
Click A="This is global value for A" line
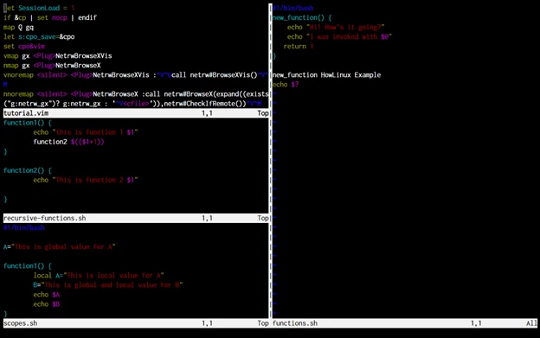pyautogui.click(x=59, y=247)
